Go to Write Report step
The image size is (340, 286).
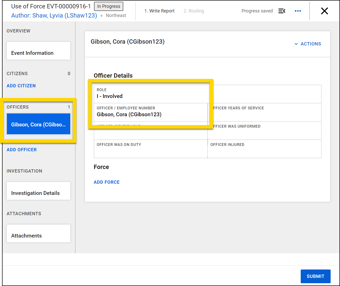[x=159, y=11]
